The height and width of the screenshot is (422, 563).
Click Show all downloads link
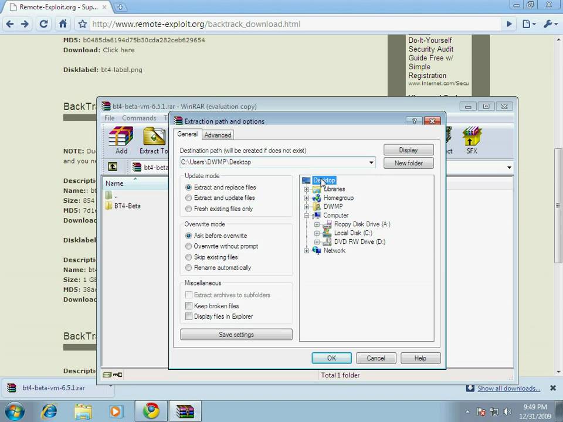(x=509, y=388)
